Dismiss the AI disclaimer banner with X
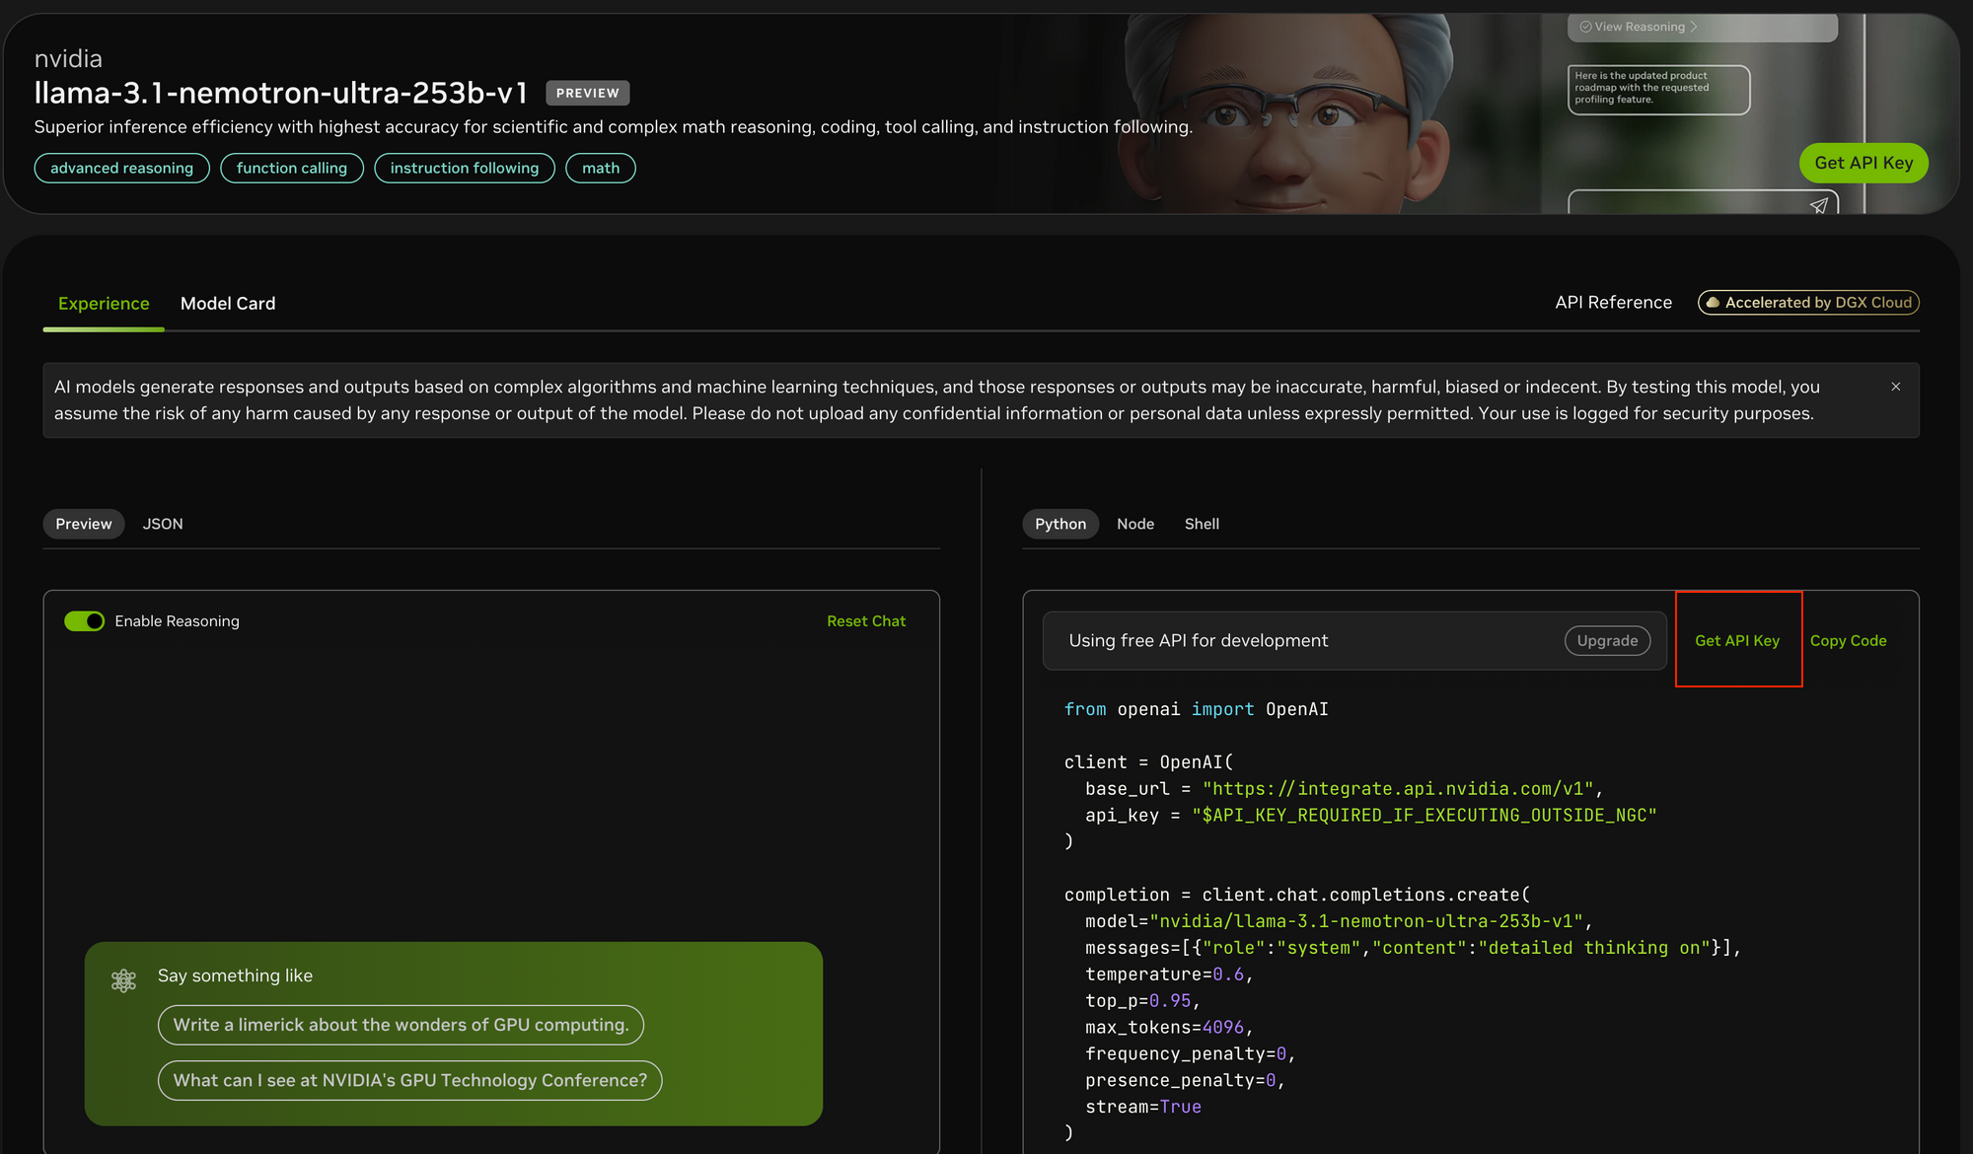 [x=1895, y=387]
